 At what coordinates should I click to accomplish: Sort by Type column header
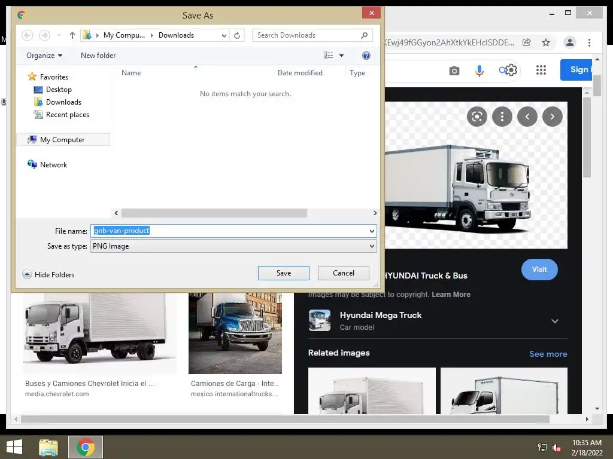coord(357,72)
